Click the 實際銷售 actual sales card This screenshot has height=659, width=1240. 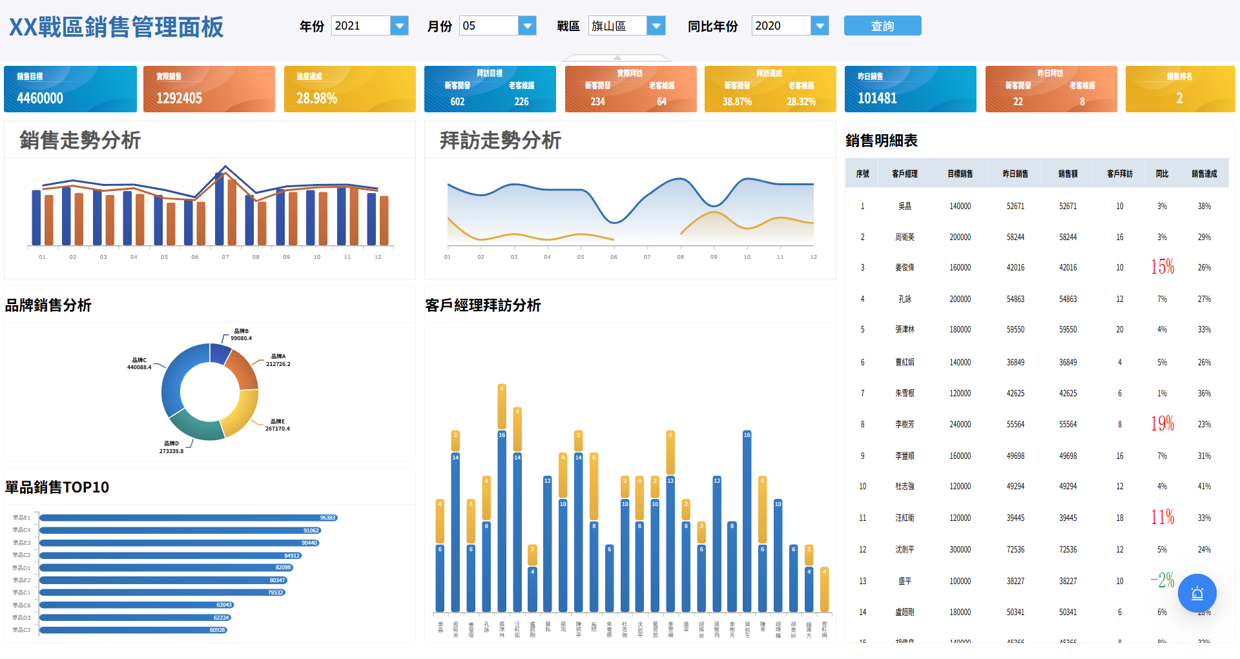[209, 88]
